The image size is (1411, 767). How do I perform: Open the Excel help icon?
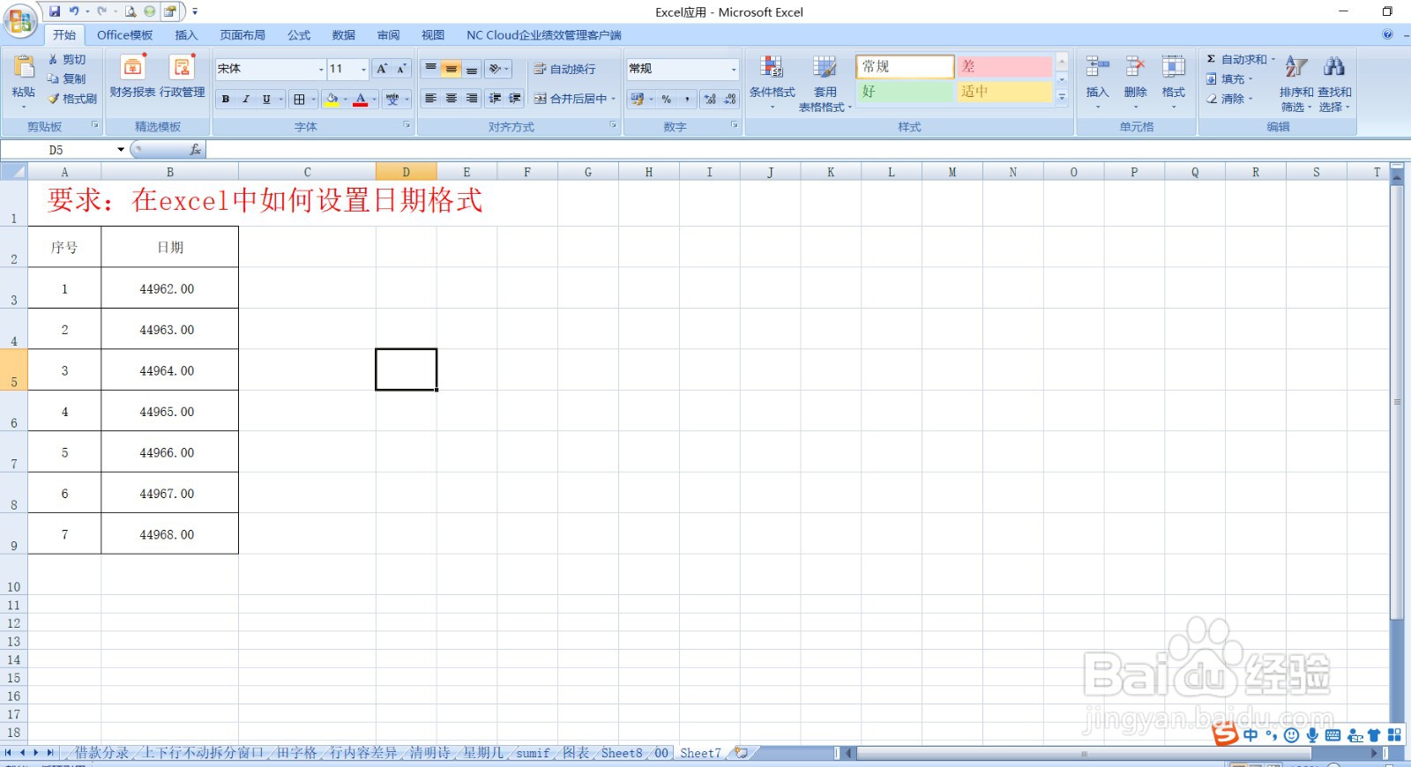1387,34
